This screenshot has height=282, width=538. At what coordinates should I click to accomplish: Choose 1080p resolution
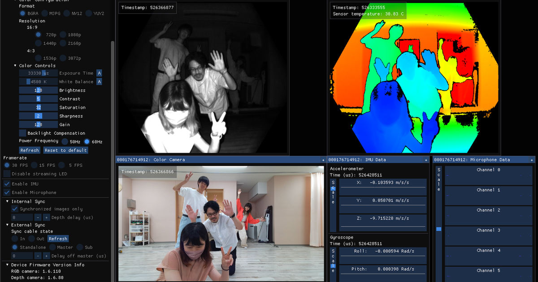click(63, 35)
